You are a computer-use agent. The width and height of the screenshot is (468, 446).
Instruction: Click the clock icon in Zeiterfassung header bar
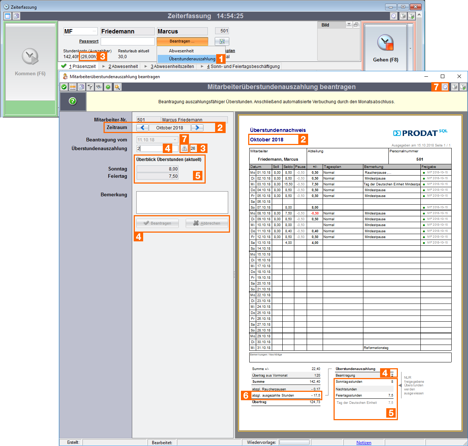(394, 16)
